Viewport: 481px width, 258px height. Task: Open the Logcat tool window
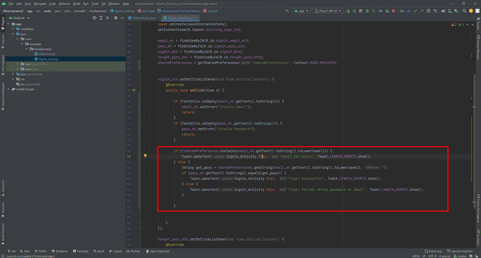(x=115, y=251)
